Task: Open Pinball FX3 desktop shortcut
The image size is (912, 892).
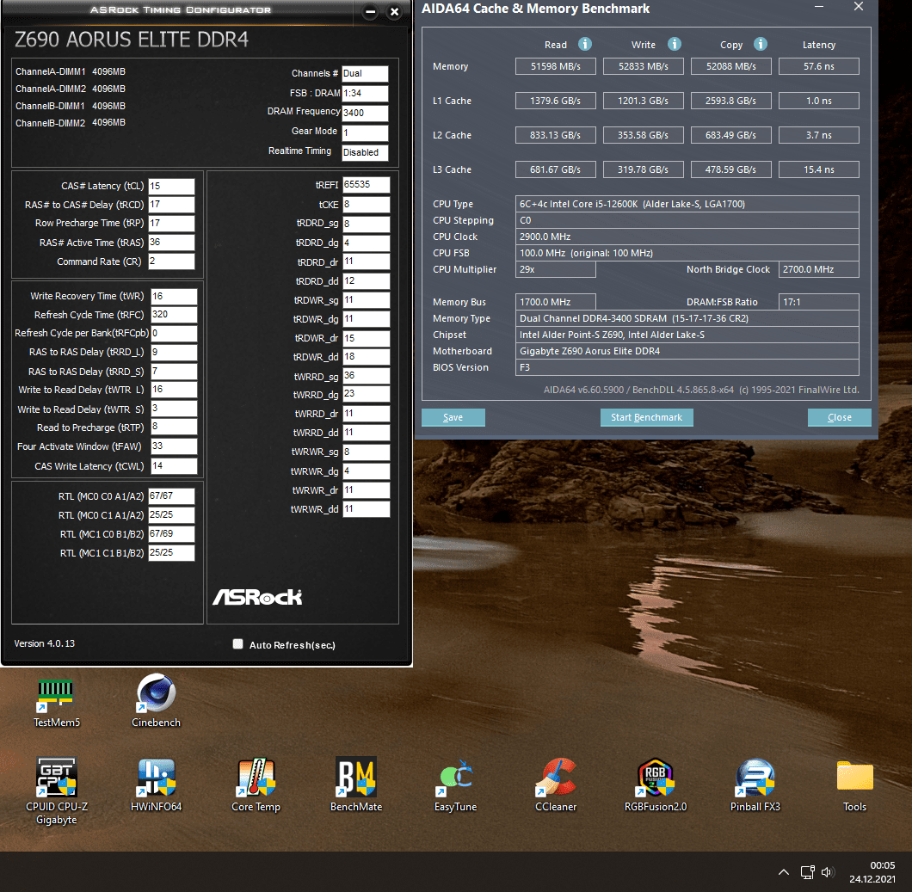Action: click(x=755, y=784)
